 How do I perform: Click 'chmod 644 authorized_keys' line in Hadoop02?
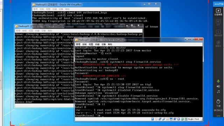70,13
